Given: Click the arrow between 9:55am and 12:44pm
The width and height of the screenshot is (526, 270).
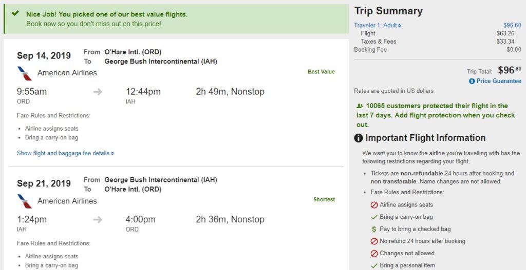Looking at the screenshot, I should [x=98, y=92].
